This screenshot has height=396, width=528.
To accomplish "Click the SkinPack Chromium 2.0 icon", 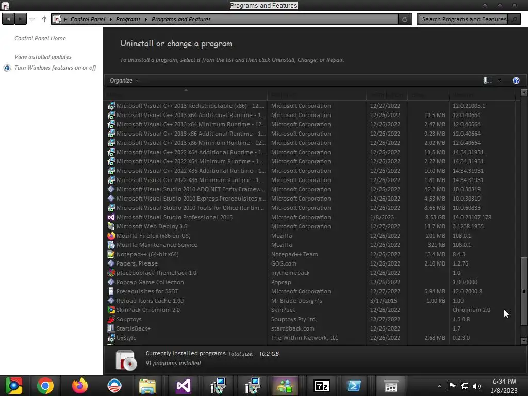I will point(111,310).
